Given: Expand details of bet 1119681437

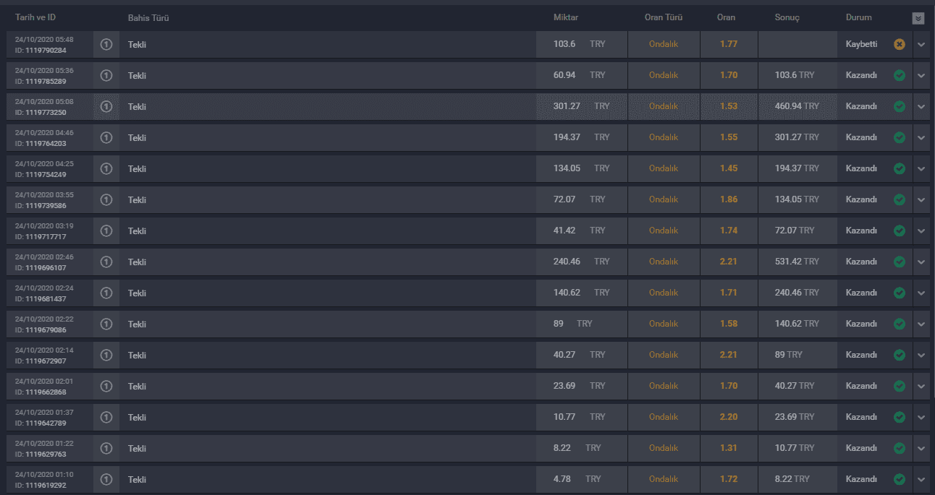Looking at the screenshot, I should click(x=921, y=293).
